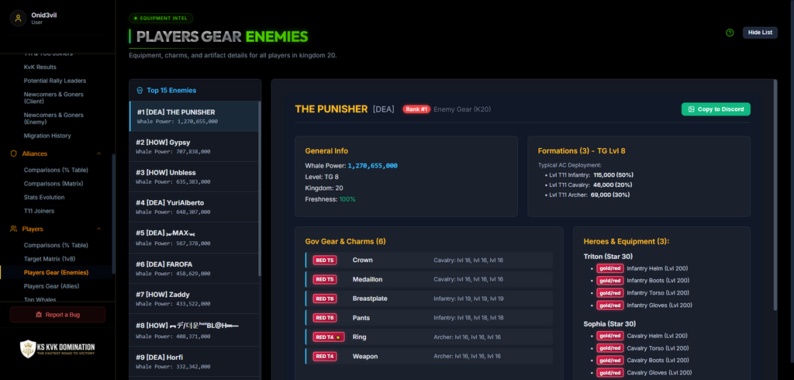
Task: Click gold/red badge for Infantry Boots
Action: click(609, 281)
